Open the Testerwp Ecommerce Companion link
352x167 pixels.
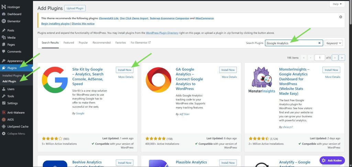[169, 18]
